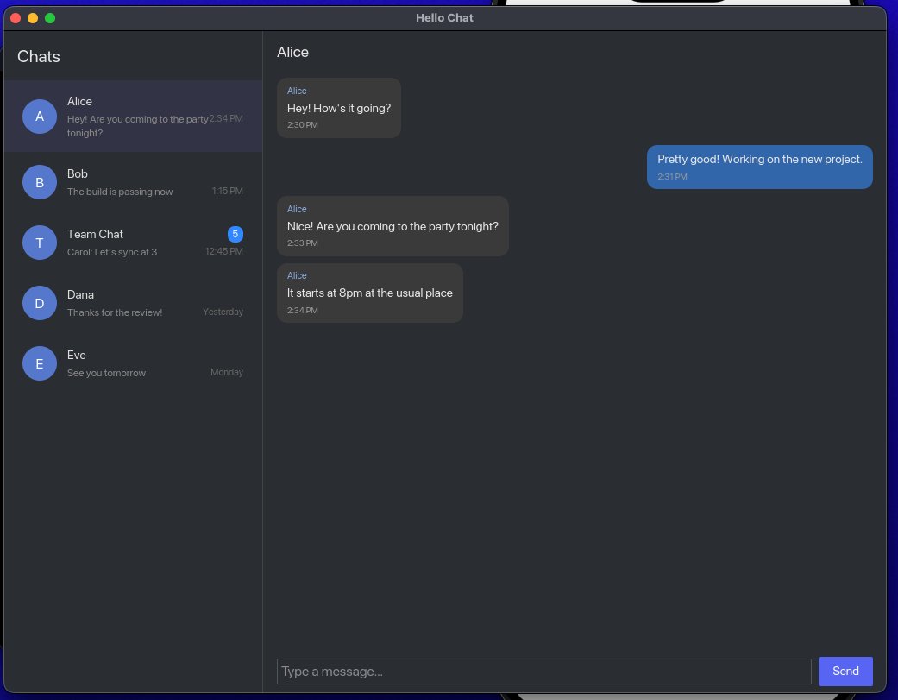898x700 pixels.
Task: Click the party invitation message from Alice
Action: click(x=392, y=226)
